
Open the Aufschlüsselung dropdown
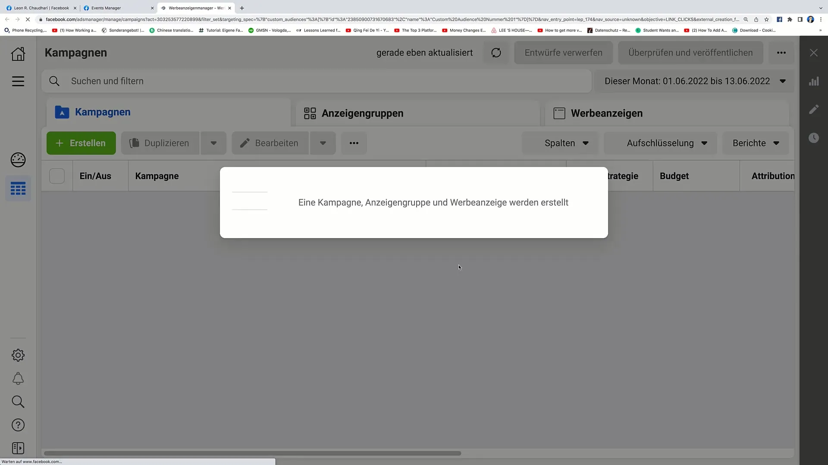click(660, 143)
